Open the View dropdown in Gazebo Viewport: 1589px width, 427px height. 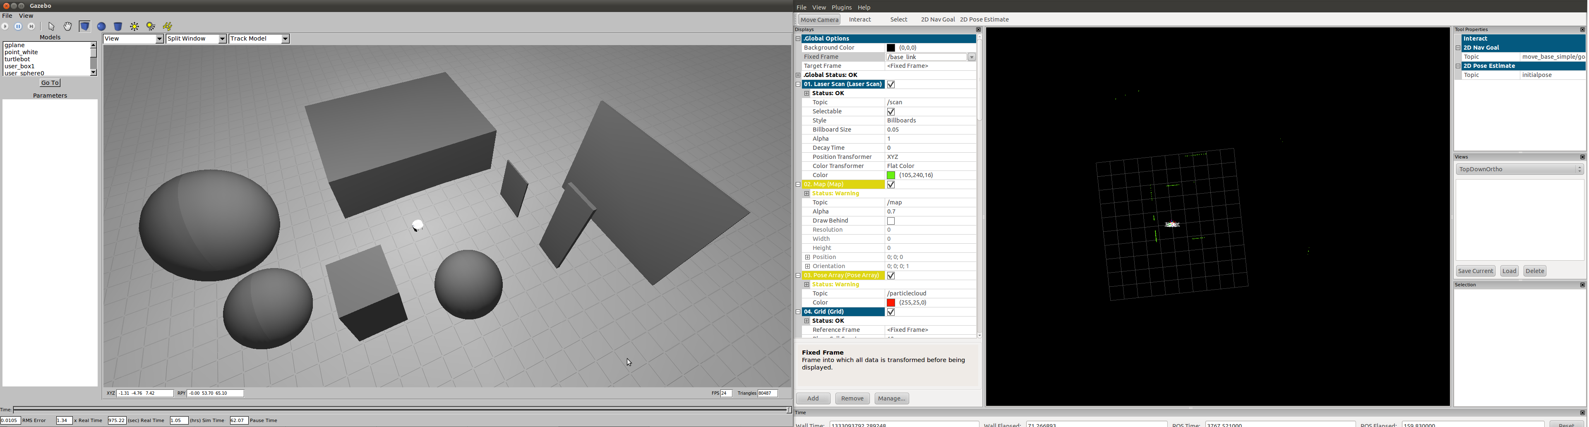click(133, 39)
